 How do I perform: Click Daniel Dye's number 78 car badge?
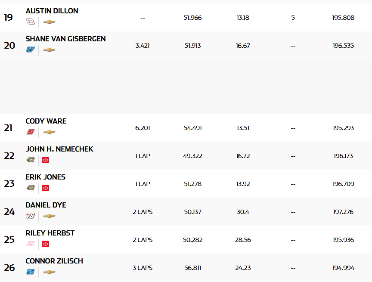point(30,216)
